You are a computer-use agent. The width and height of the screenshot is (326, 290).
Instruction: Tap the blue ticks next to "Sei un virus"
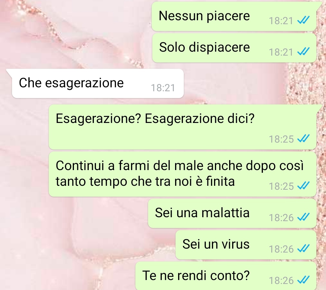pos(303,248)
